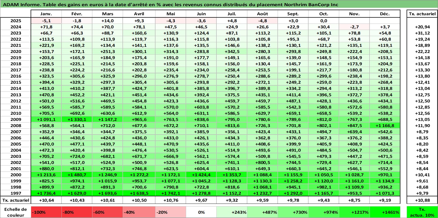The height and width of the screenshot is (218, 438).
Task: Click the +22,22 actuarial rate for 2020
Action: click(x=422, y=51)
